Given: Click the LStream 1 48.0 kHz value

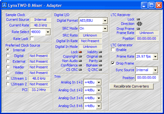Looking at the screenshot, I should [x=39, y=78].
